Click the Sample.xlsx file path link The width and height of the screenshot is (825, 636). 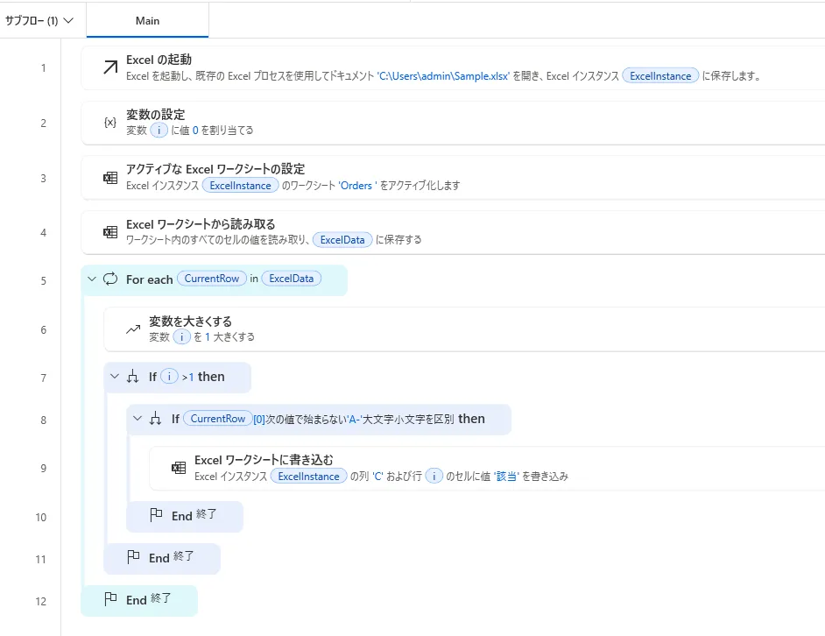[443, 76]
